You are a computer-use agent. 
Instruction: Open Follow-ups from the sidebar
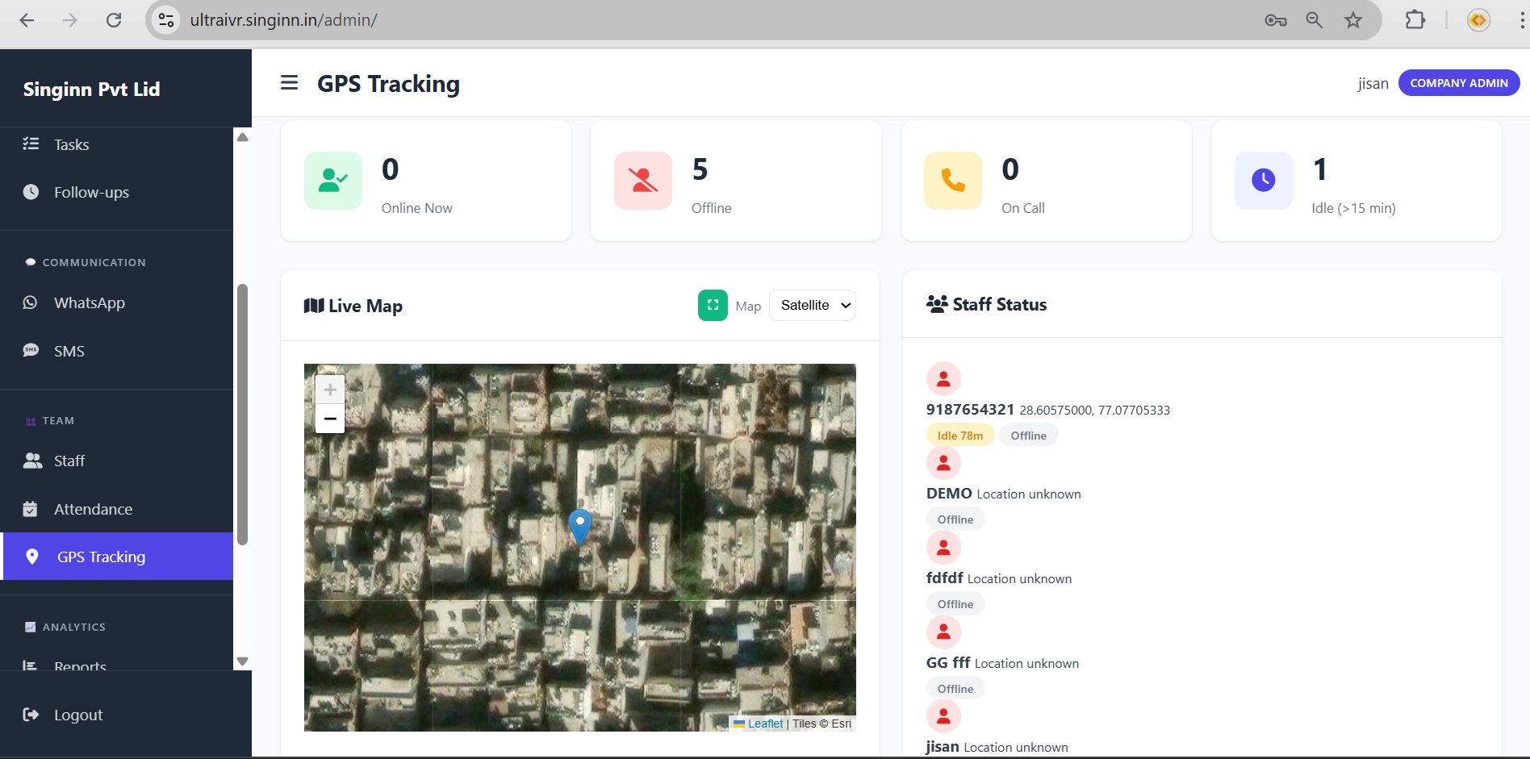coord(91,193)
